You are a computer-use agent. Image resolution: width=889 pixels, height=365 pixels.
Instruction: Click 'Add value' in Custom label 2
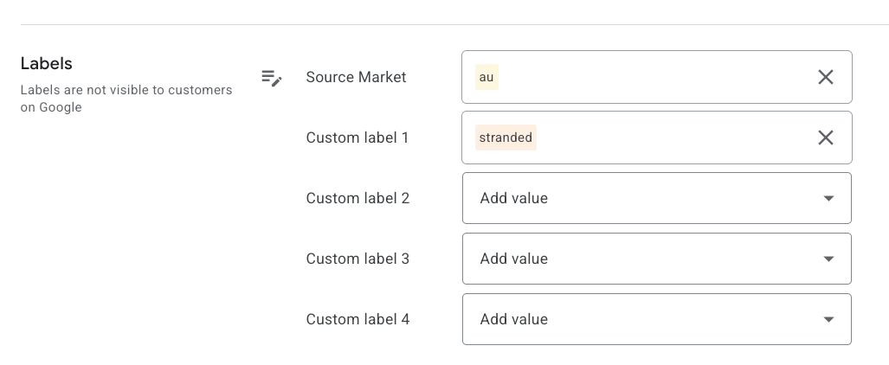tap(514, 198)
